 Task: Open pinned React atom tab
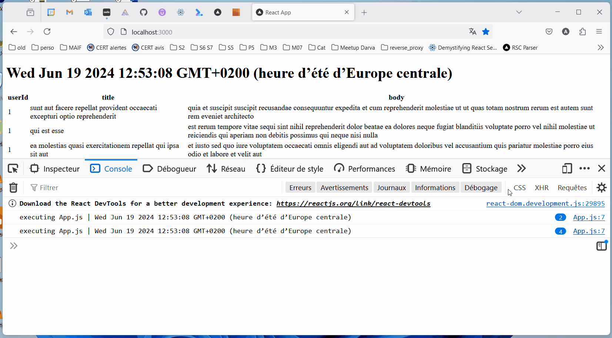(x=181, y=13)
